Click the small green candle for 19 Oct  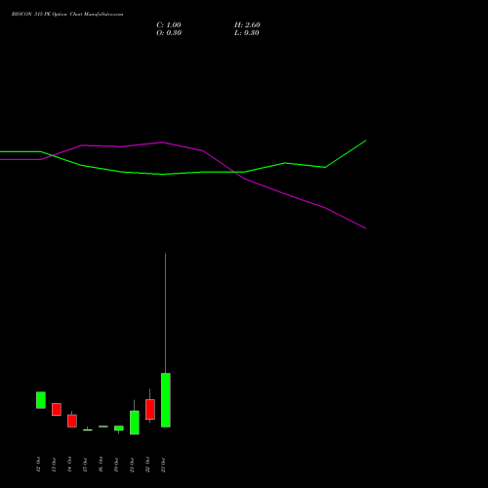[x=119, y=428]
